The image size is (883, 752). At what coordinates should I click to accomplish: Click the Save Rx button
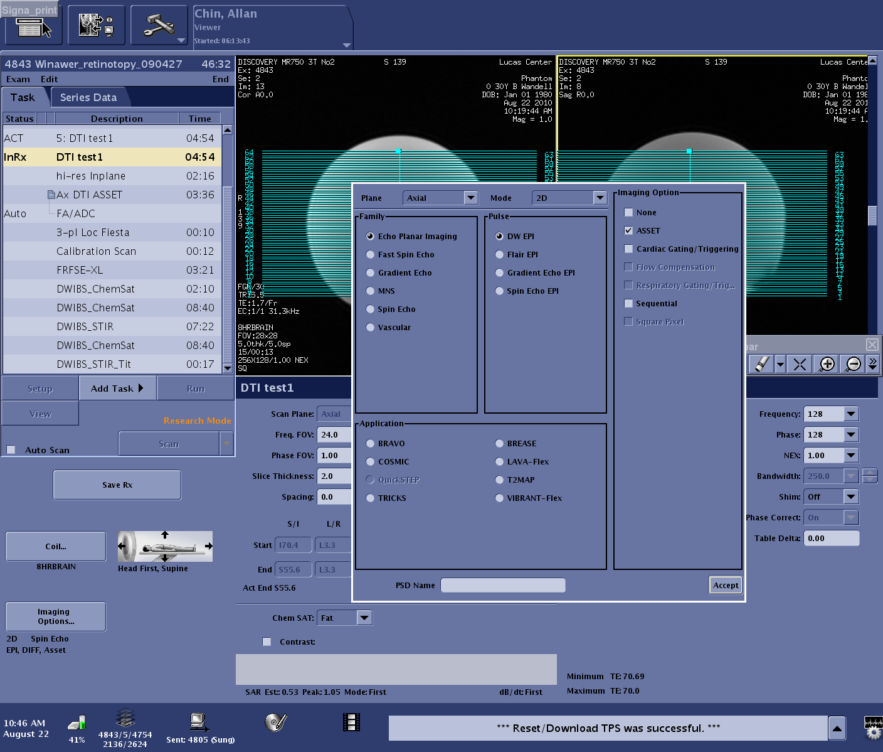pos(117,485)
